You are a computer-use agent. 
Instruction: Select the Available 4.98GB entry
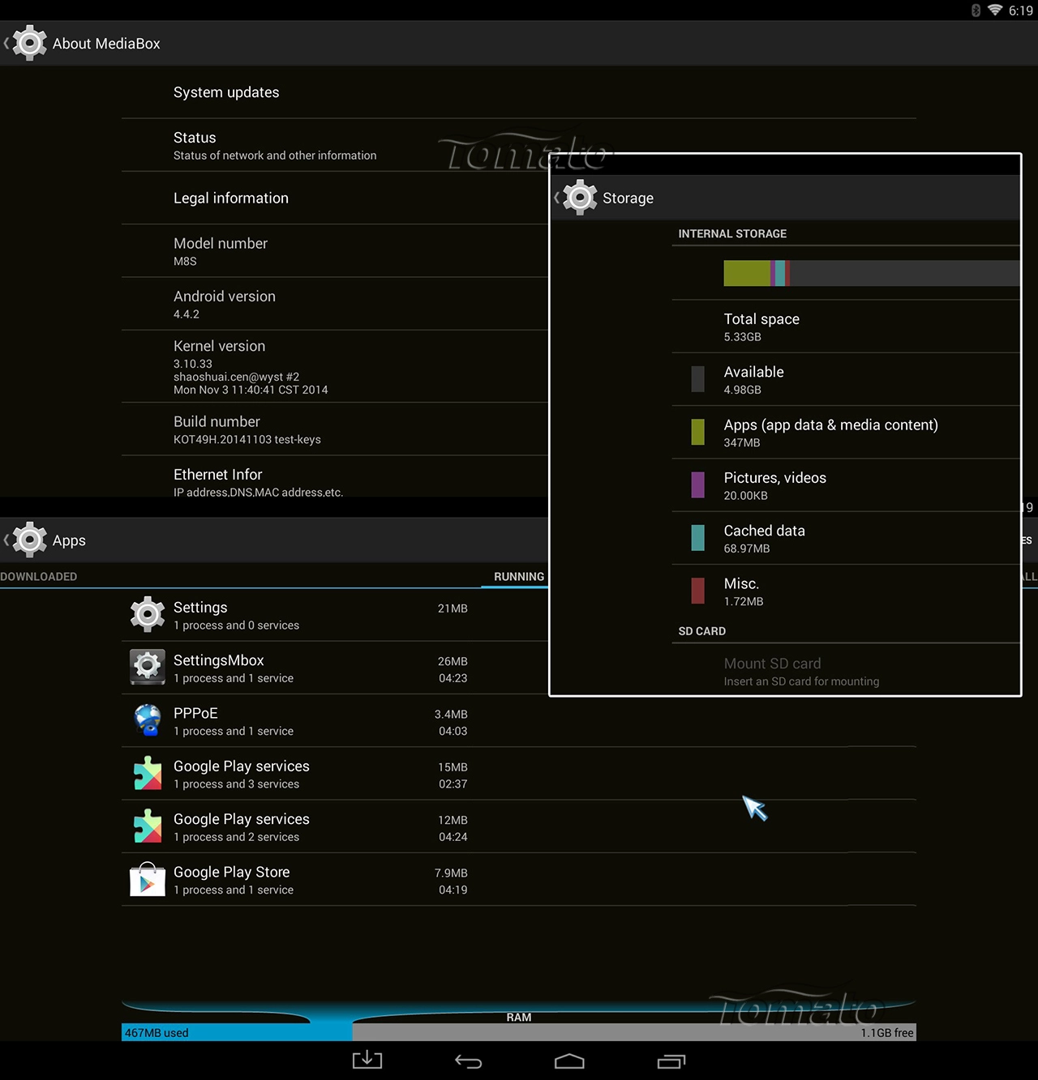point(846,379)
